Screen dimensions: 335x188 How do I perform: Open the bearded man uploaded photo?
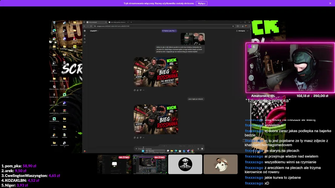tap(199, 39)
